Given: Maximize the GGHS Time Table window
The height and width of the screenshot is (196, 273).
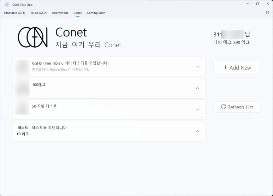Looking at the screenshot, I should pyautogui.click(x=258, y=4).
